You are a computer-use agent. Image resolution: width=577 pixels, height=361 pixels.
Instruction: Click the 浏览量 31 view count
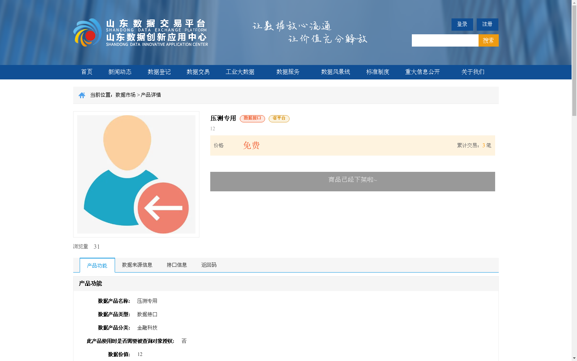86,247
